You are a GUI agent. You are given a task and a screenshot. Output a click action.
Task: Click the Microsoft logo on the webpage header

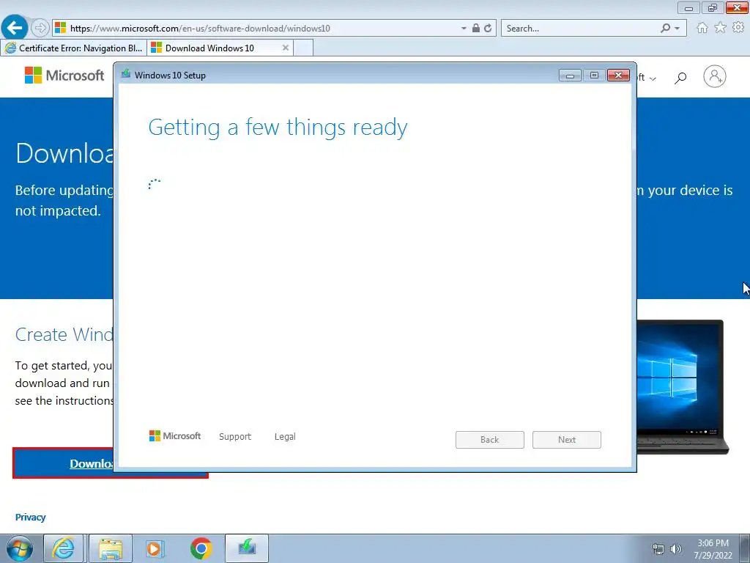coord(64,76)
